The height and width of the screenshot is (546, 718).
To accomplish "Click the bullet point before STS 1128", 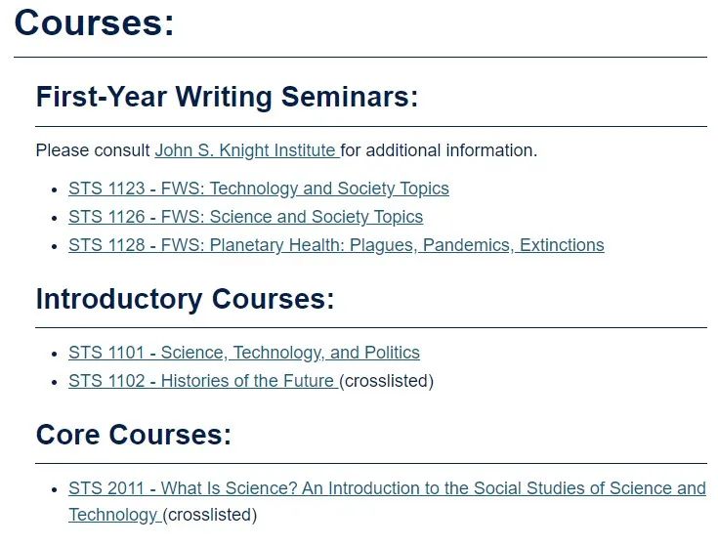I will point(55,246).
